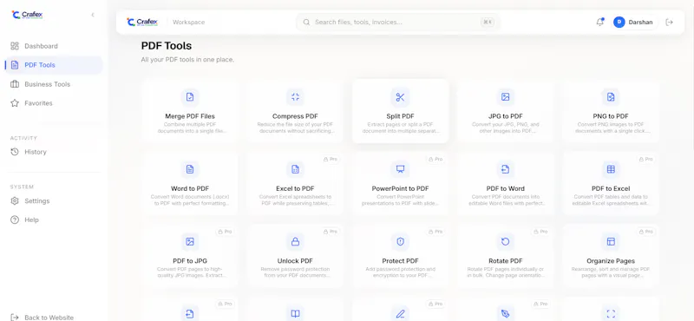Select the Split PDF scissors icon
Image resolution: width=694 pixels, height=321 pixels.
coord(401,97)
